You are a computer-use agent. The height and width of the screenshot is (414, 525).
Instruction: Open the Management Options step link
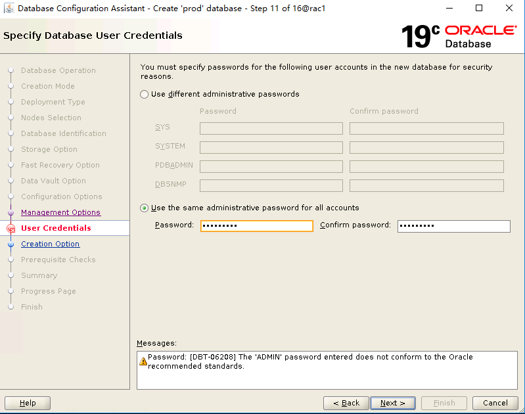click(60, 212)
